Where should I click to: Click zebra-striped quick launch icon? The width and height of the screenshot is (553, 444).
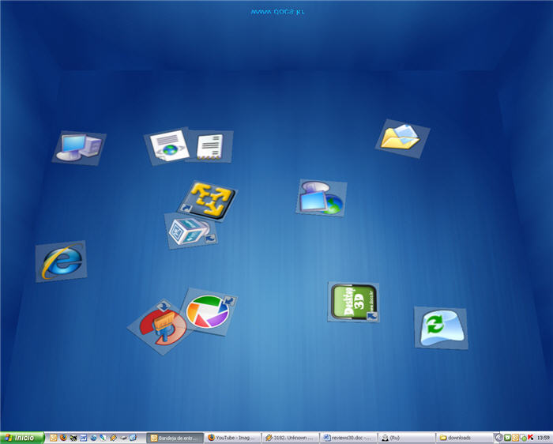click(73, 438)
